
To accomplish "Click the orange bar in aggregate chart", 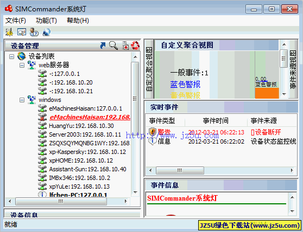I will (x=267, y=93).
